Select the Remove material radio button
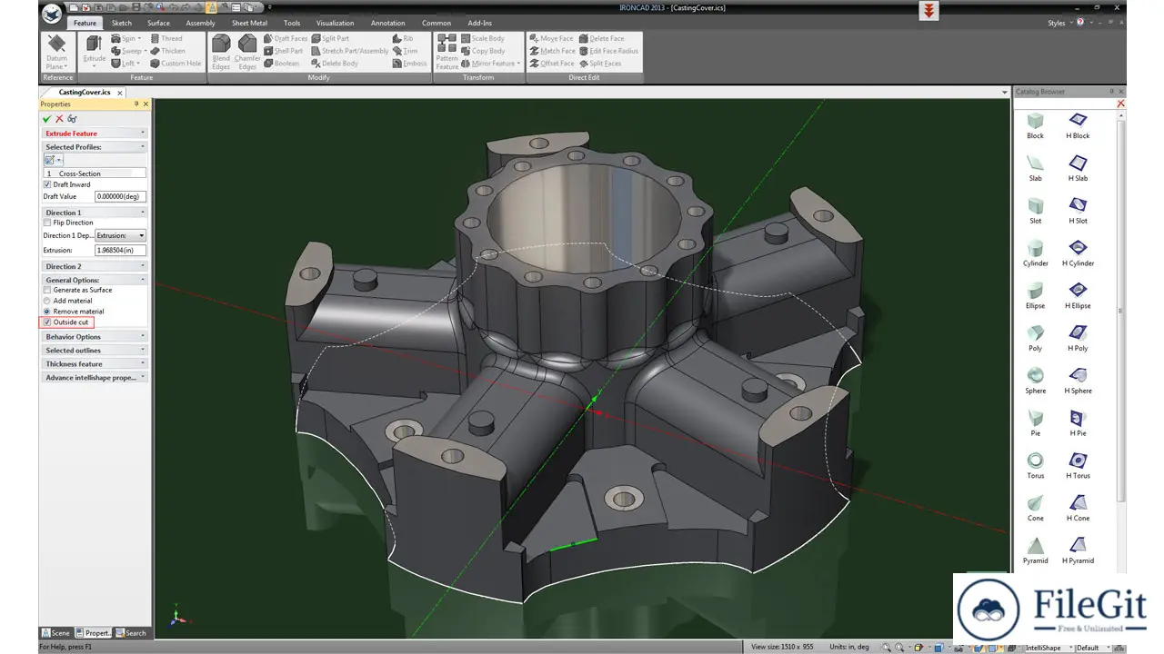The height and width of the screenshot is (654, 1164). coord(47,312)
